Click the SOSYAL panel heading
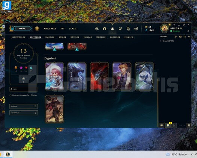 (x=164, y=36)
